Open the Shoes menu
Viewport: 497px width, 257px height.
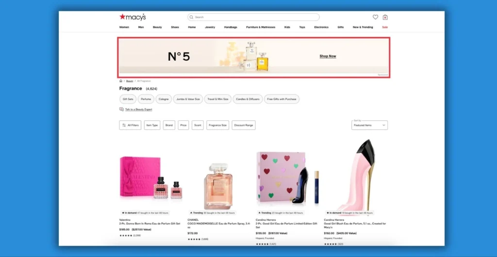pos(175,27)
